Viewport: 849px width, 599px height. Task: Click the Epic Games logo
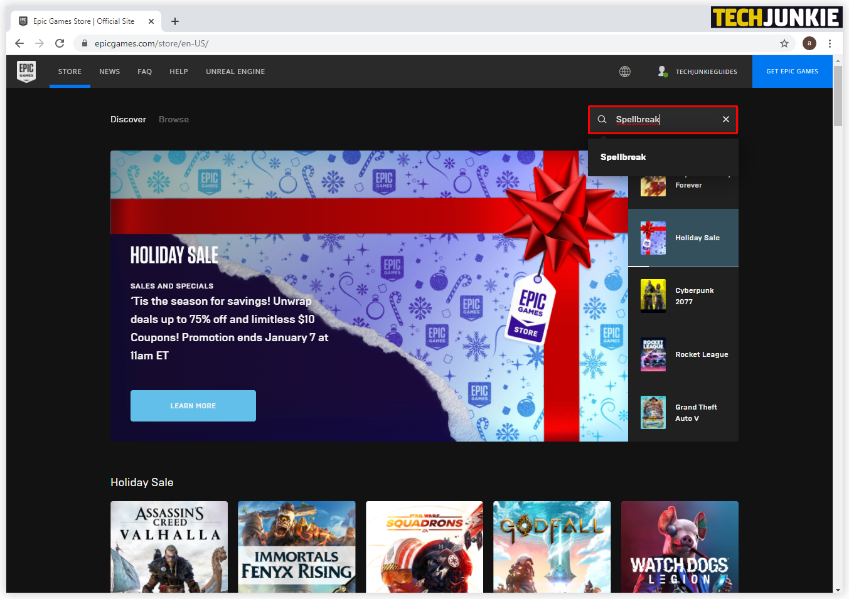tap(26, 72)
